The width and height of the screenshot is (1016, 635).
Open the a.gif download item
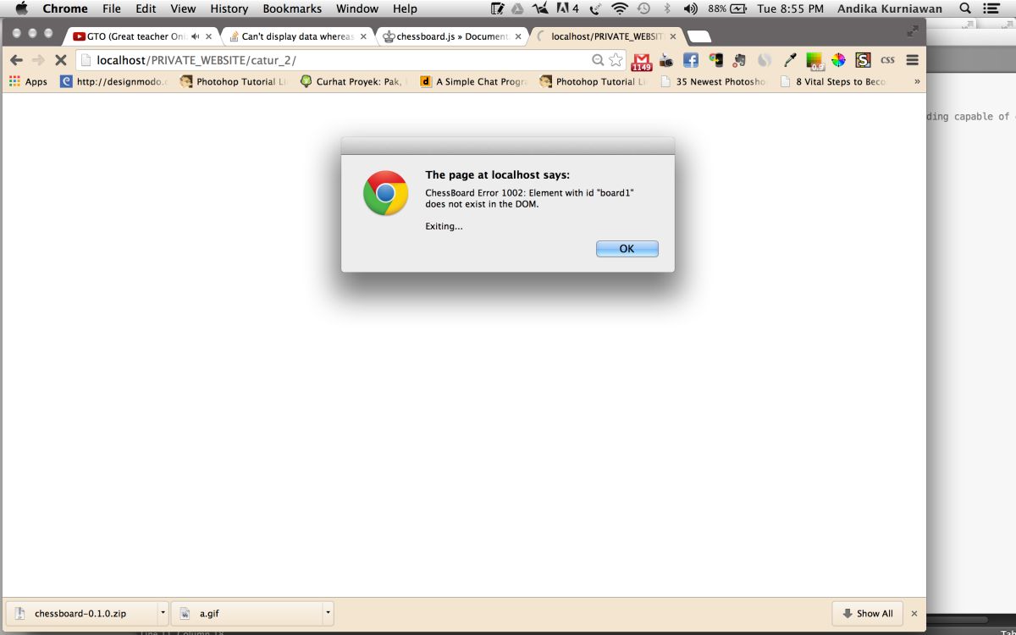[x=246, y=613]
